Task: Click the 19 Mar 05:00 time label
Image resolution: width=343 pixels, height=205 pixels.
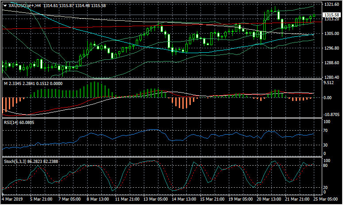Action: 240,199
